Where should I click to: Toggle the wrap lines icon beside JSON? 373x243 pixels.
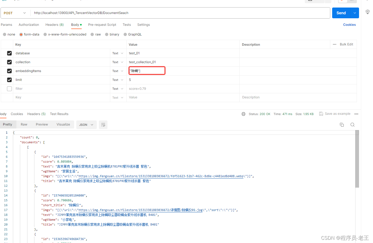point(103,125)
